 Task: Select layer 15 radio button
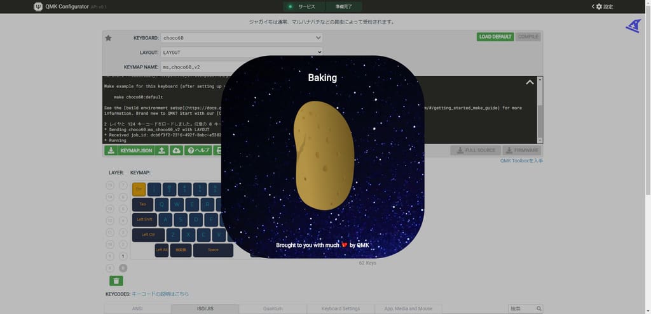[x=110, y=185]
